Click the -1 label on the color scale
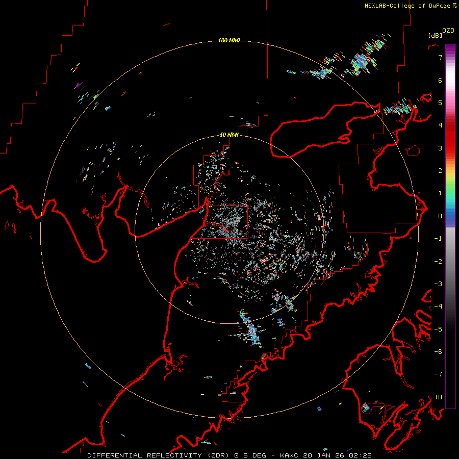Image resolution: width=459 pixels, height=459 pixels. click(x=438, y=239)
